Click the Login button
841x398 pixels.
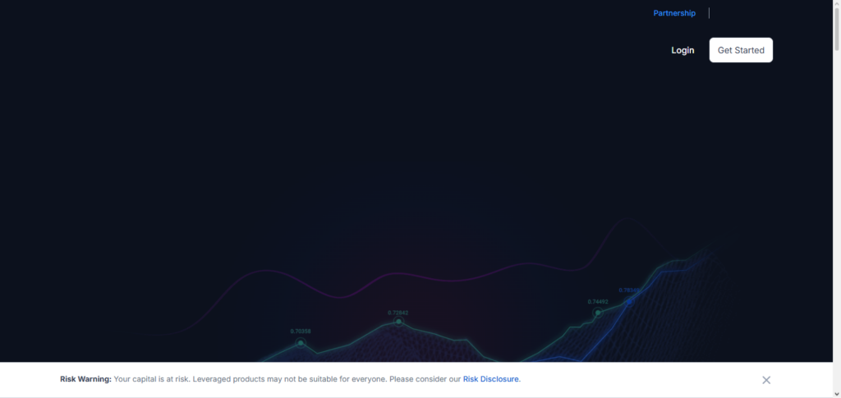[x=682, y=50]
